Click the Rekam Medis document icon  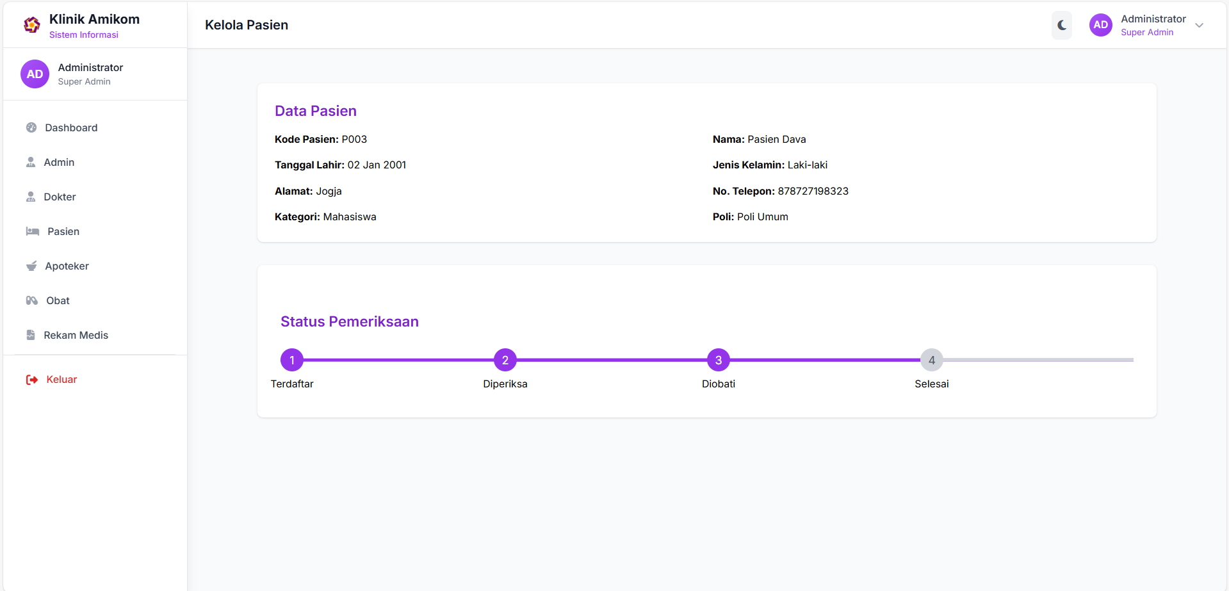31,335
